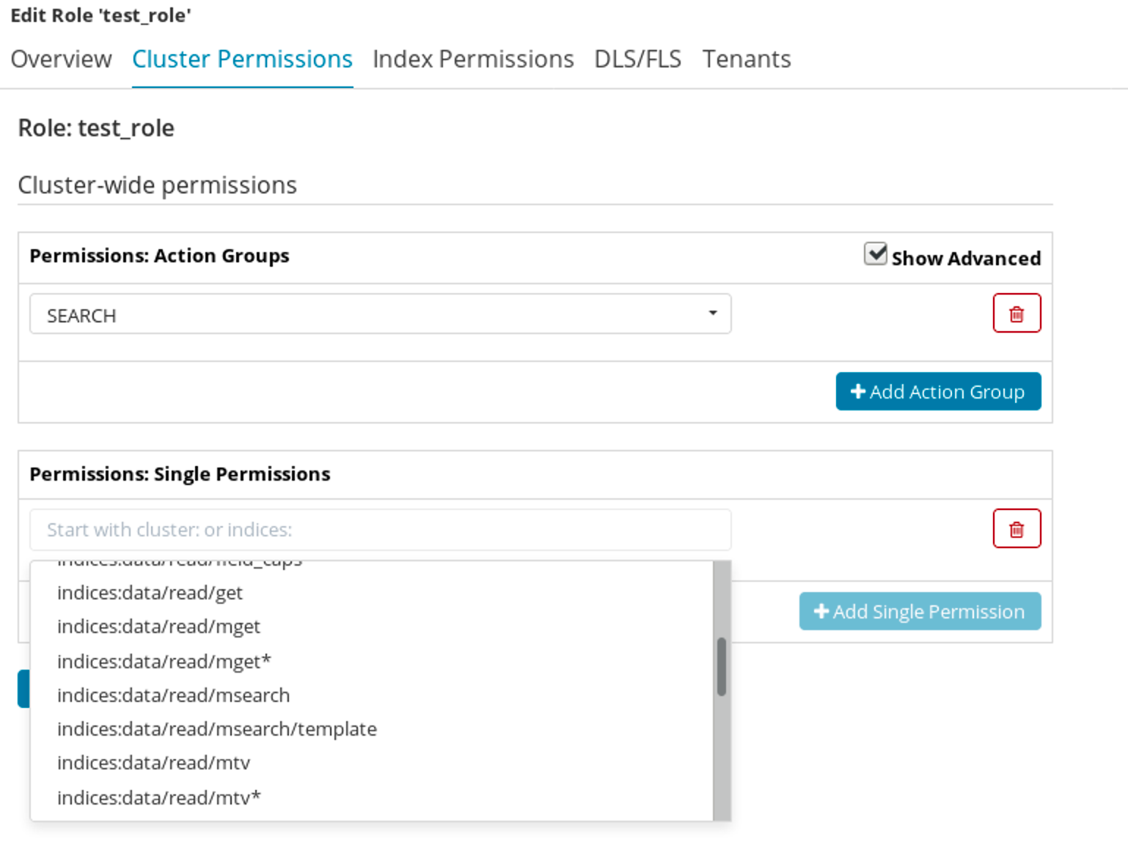Switch to the Tenants tab
Viewport: 1128px width, 850px height.
pyautogui.click(x=747, y=59)
